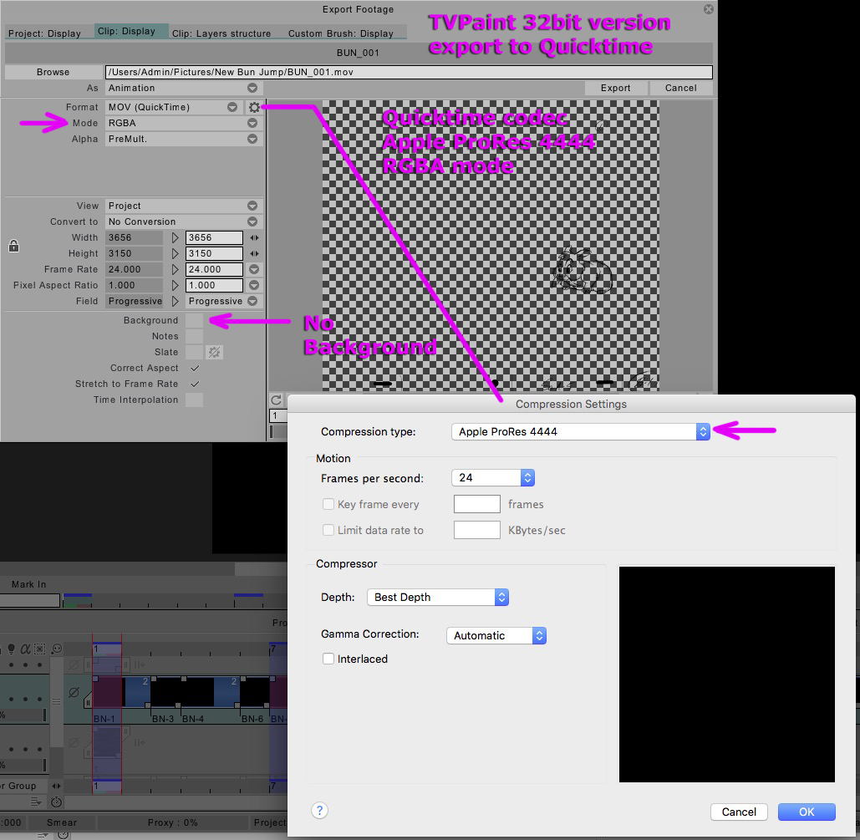Viewport: 860px width, 840px height.
Task: Check the Limit data rate to checkbox
Action: pos(328,530)
